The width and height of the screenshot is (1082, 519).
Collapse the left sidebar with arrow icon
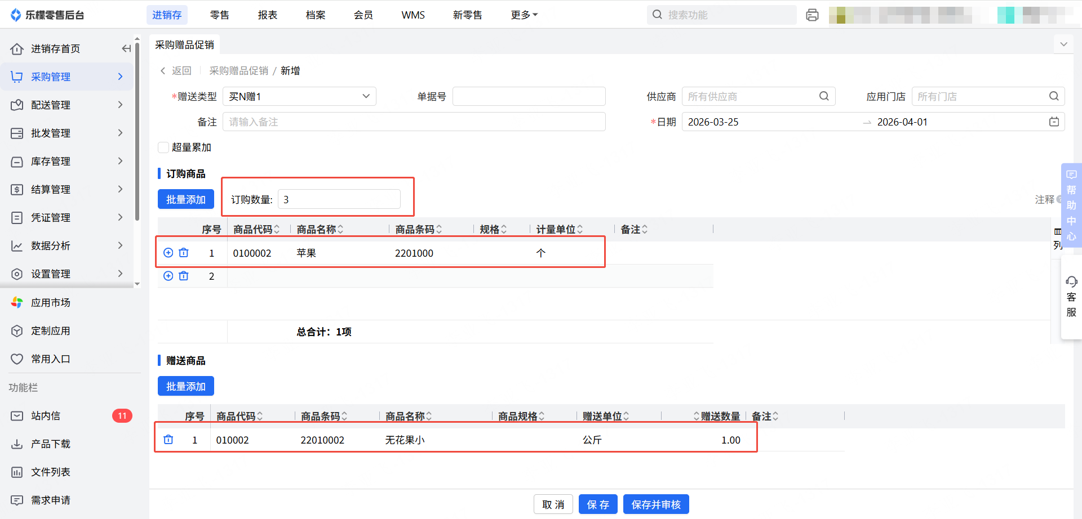[x=126, y=48]
